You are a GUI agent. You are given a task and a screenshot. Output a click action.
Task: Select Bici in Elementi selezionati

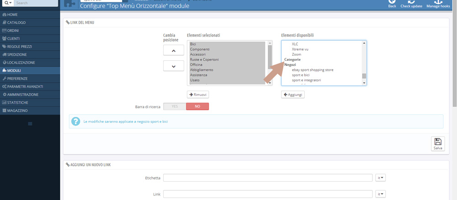[227, 44]
